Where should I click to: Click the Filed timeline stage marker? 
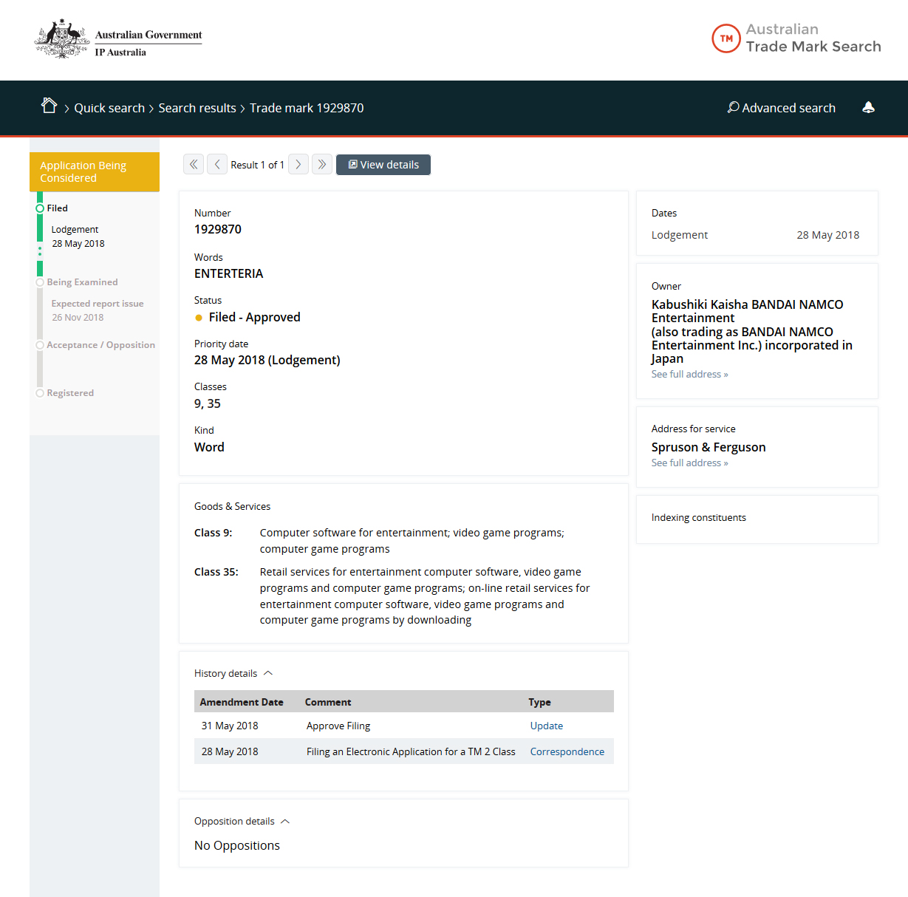(40, 208)
